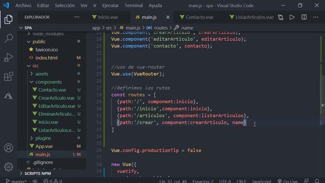Open the Explorer view in activity bar

(8, 19)
